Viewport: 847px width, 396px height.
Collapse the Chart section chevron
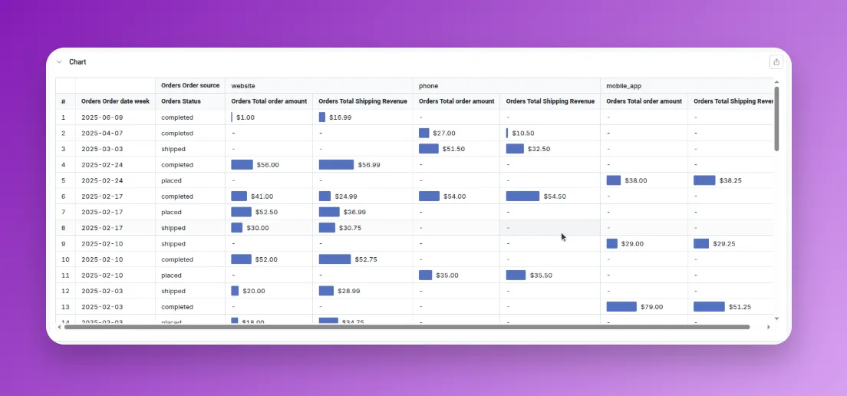click(x=59, y=62)
